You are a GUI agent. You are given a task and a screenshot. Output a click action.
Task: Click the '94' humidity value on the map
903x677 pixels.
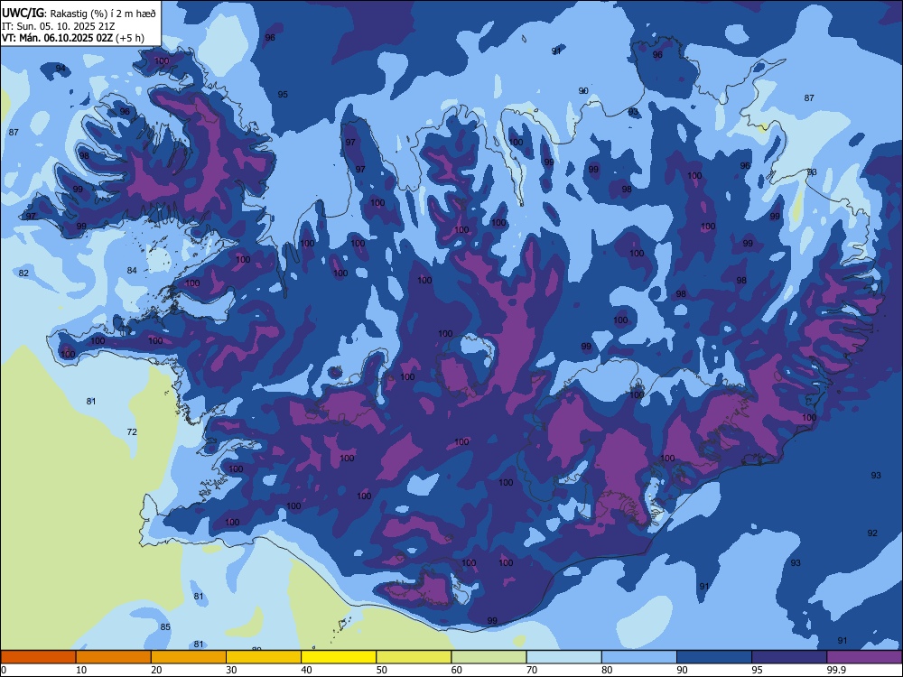click(x=61, y=69)
